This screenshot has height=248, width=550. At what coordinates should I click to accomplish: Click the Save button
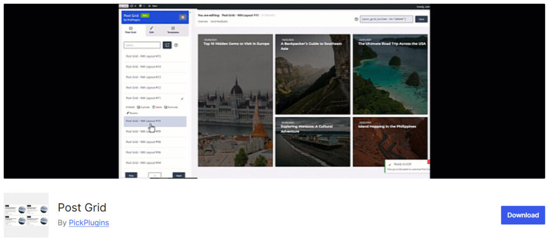pyautogui.click(x=421, y=19)
